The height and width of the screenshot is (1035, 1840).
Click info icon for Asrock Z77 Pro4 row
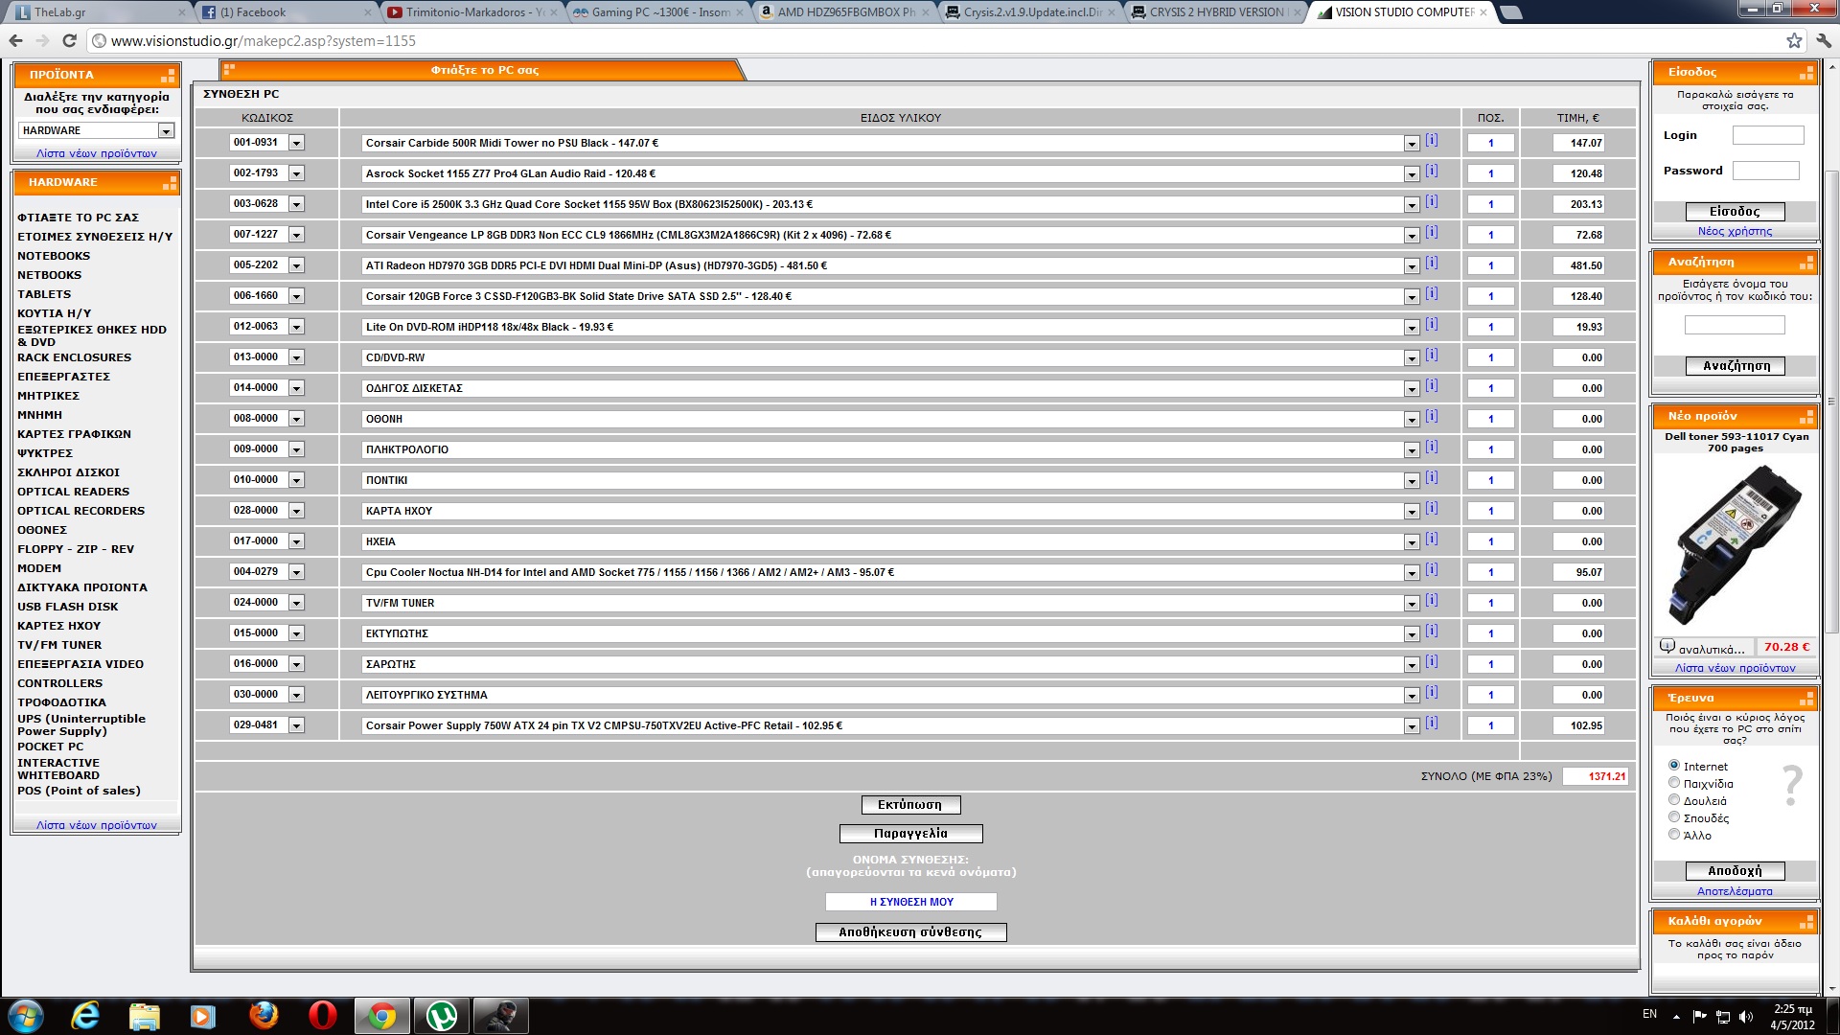(1431, 171)
